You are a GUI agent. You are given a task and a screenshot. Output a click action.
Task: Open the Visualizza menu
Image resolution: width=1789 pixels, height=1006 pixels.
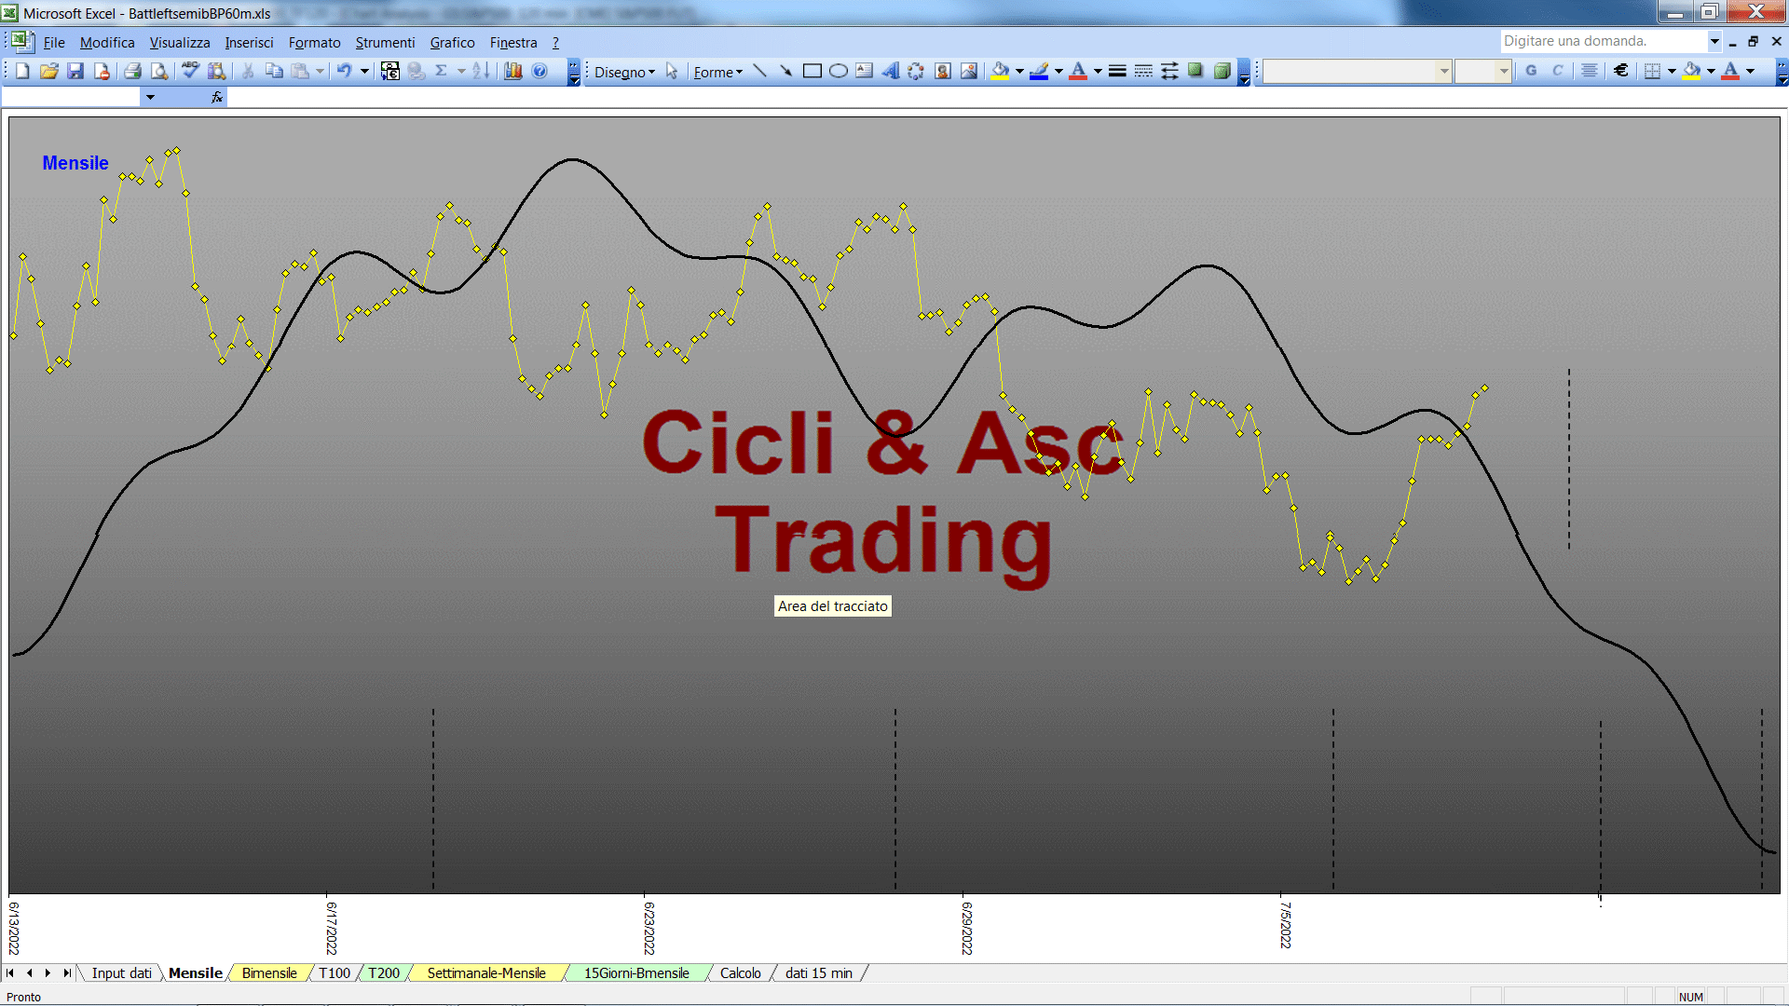[x=180, y=42]
